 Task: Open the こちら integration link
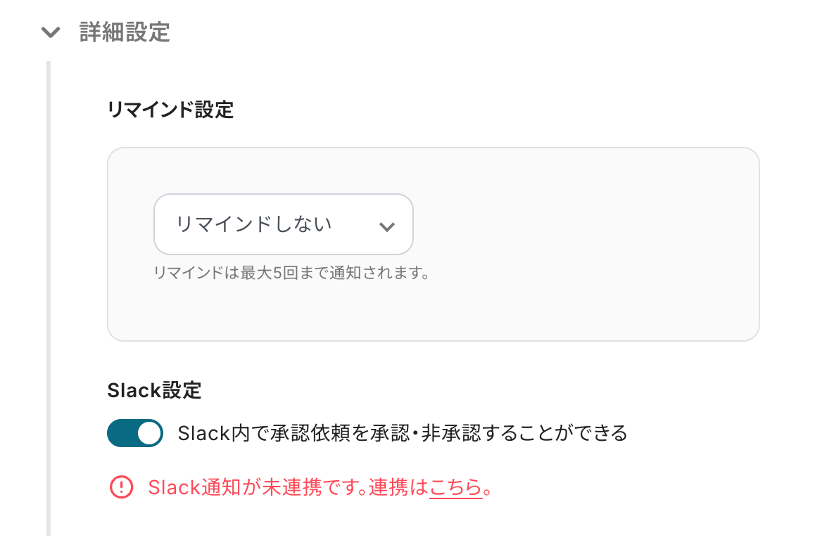(455, 487)
